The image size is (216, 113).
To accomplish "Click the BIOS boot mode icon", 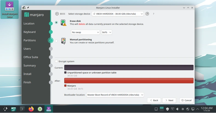I will 57,14.
